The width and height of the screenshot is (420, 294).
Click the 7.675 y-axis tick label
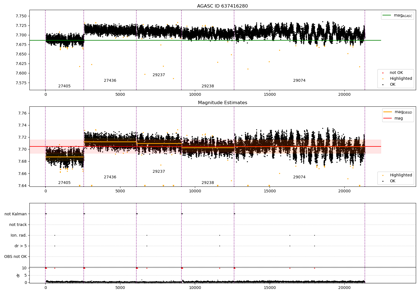21,45
